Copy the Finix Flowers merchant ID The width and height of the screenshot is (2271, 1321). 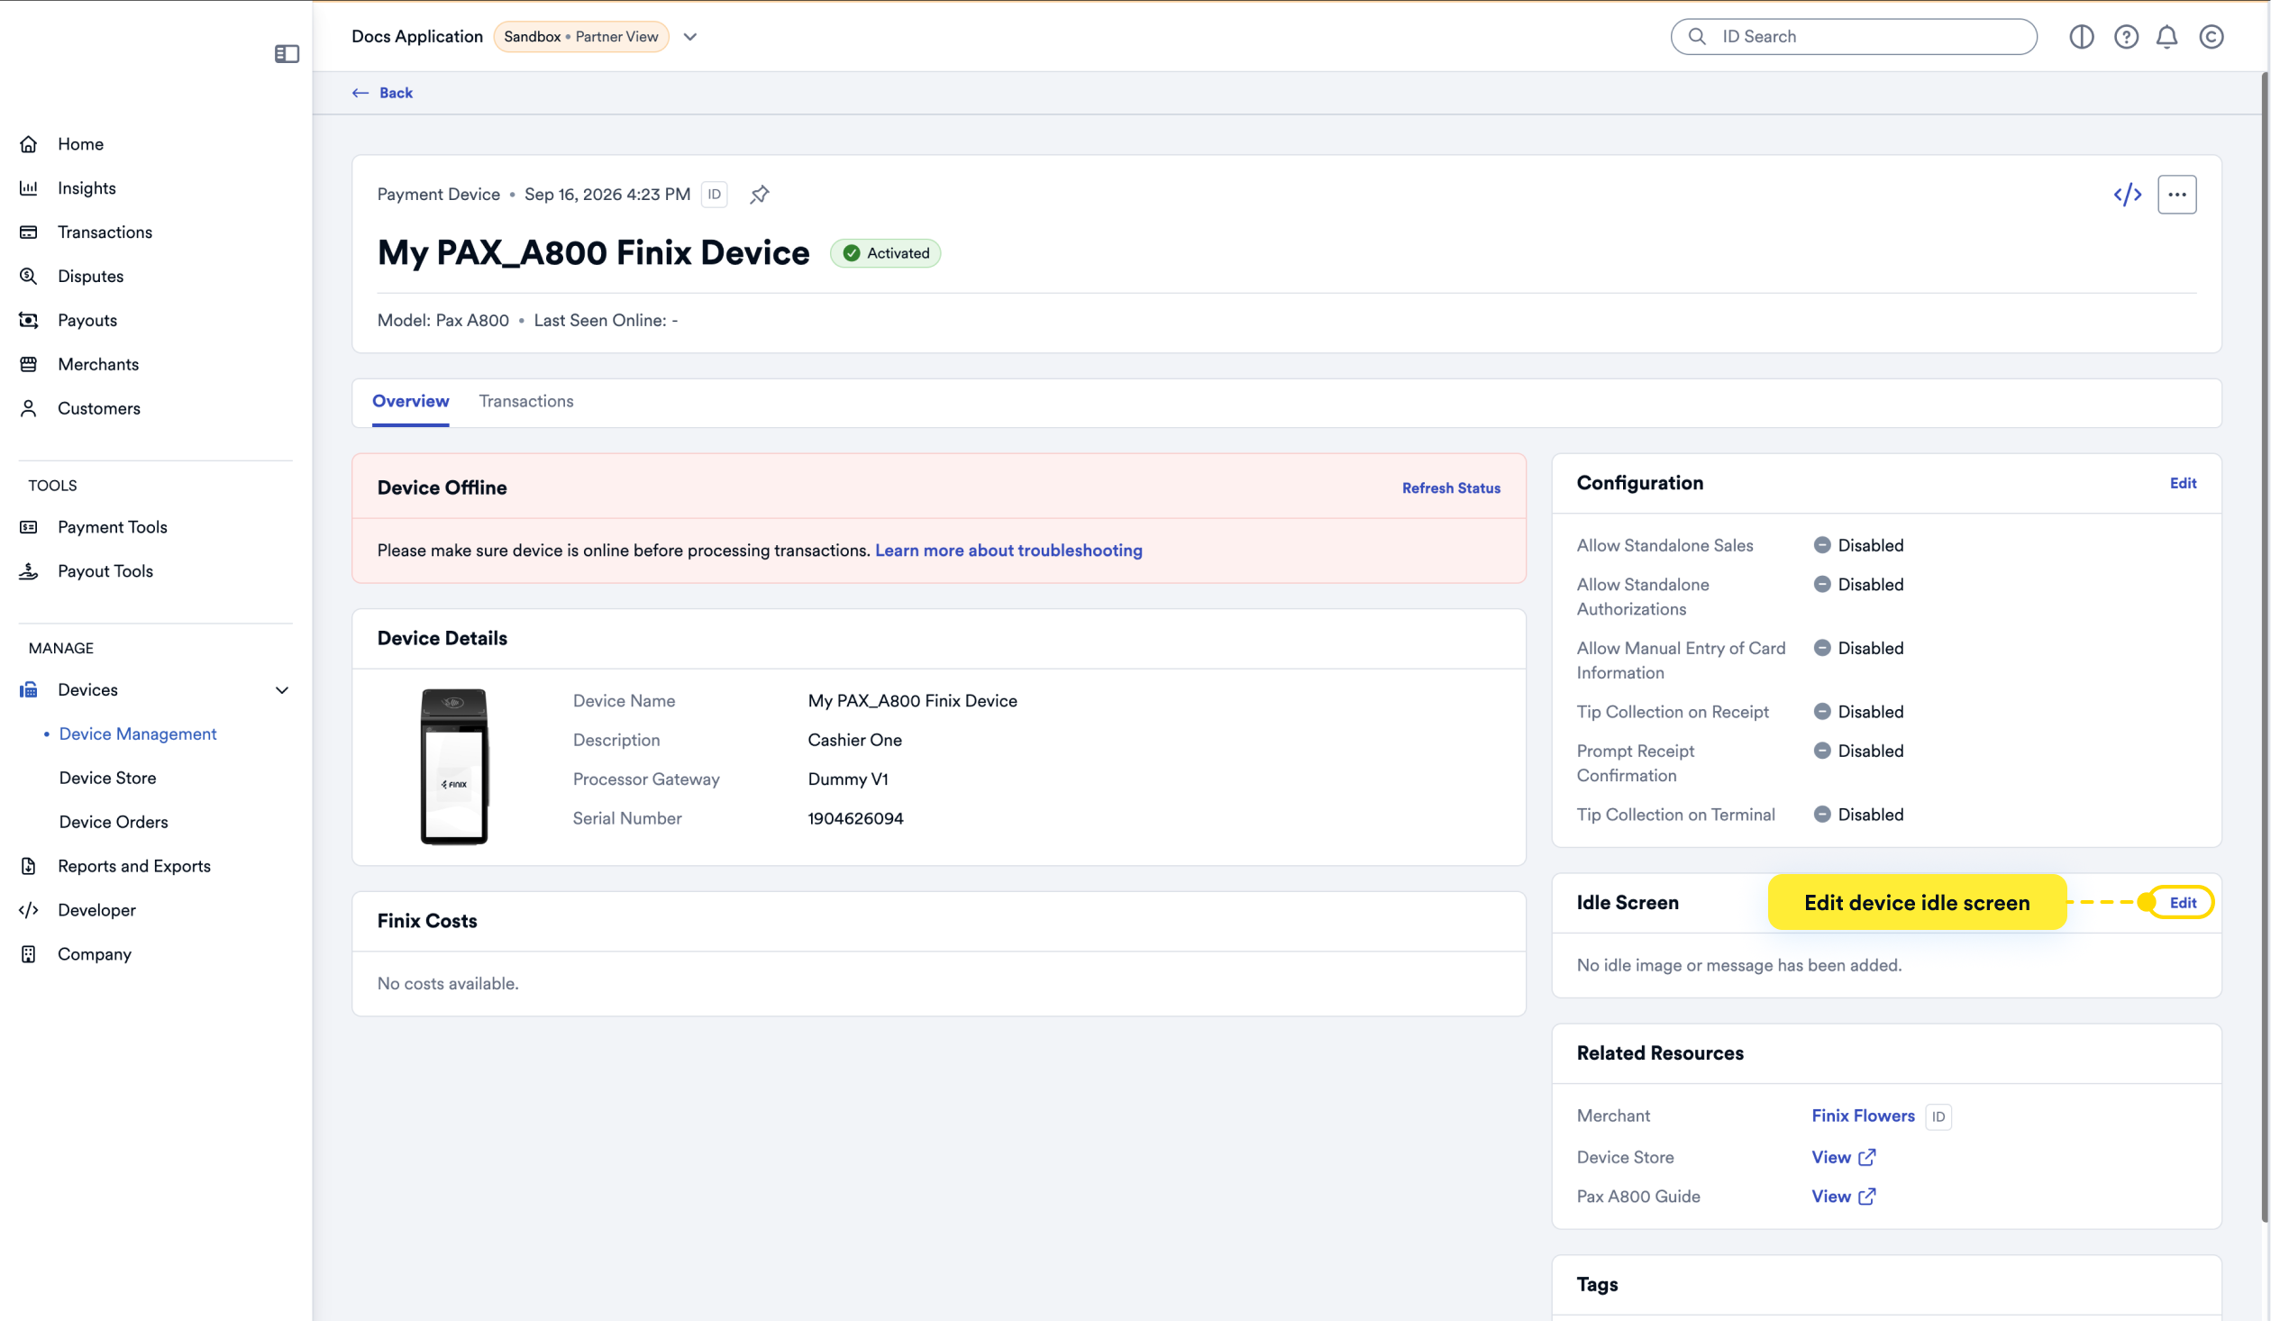tap(1938, 1116)
